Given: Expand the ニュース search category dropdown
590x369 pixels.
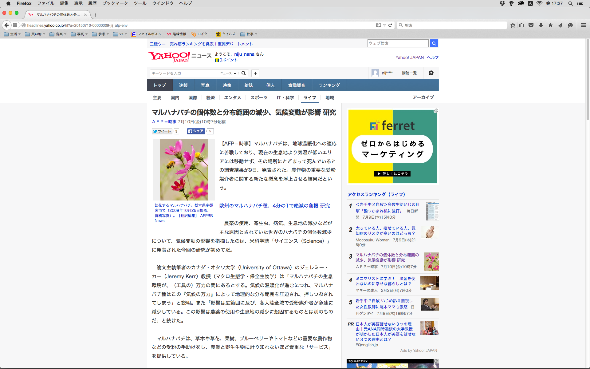Looking at the screenshot, I should (228, 73).
